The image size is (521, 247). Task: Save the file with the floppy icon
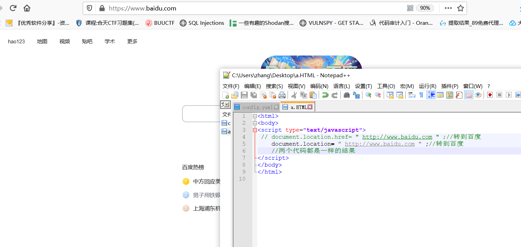(x=244, y=95)
